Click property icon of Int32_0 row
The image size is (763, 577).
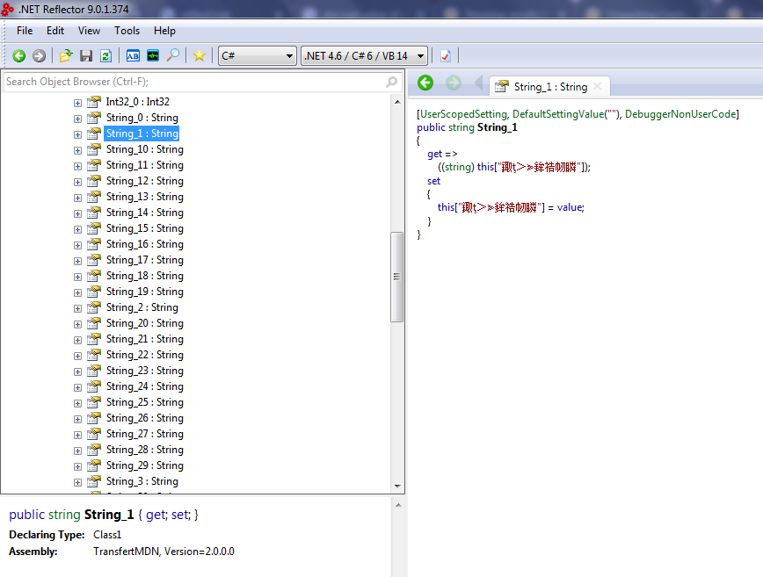pyautogui.click(x=94, y=102)
